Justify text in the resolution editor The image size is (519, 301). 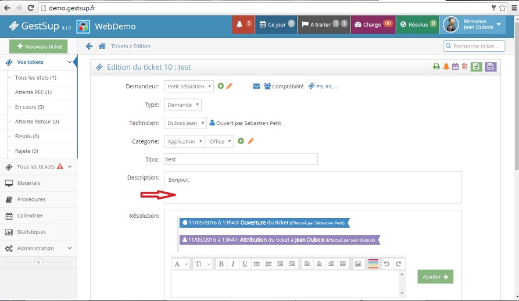pyautogui.click(x=343, y=264)
